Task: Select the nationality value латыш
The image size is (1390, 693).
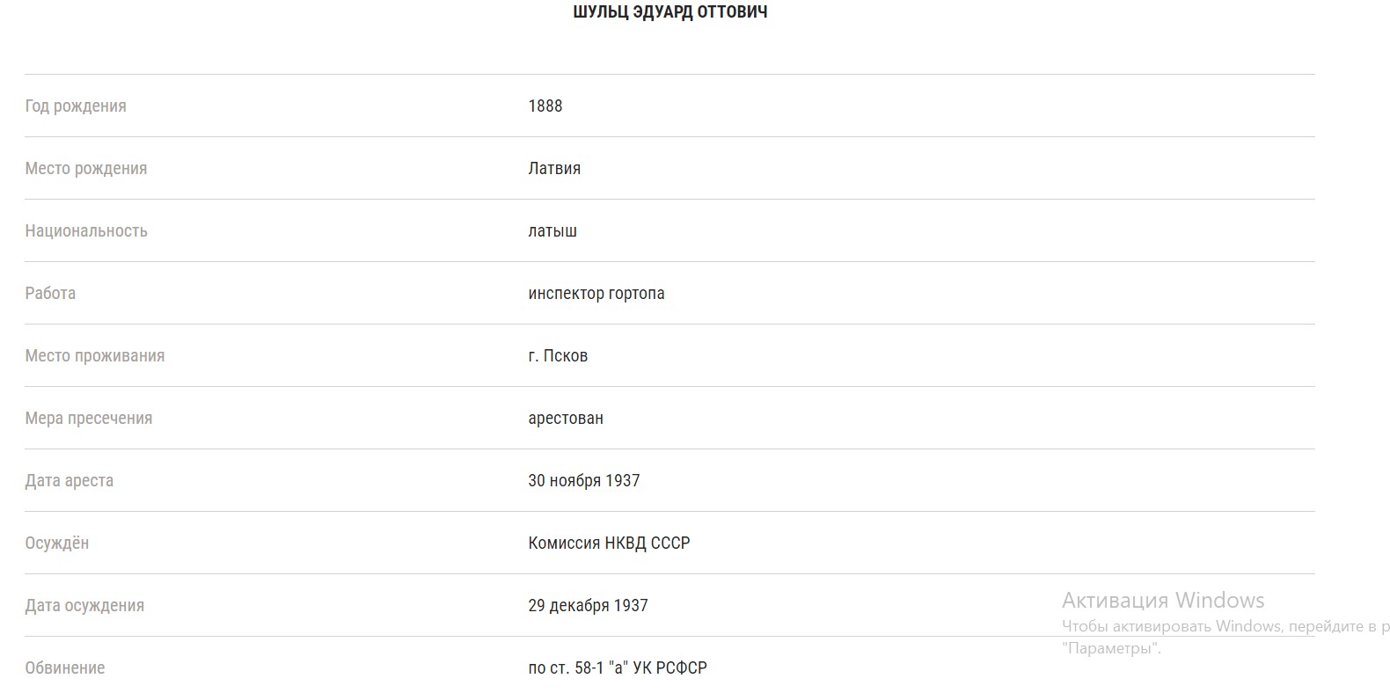Action: click(552, 230)
